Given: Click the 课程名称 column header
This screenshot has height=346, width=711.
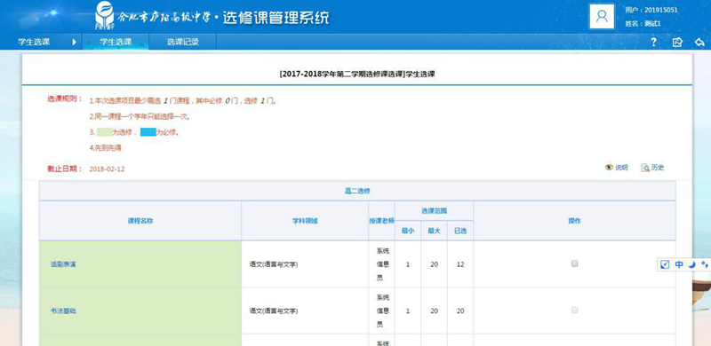Looking at the screenshot, I should (140, 221).
